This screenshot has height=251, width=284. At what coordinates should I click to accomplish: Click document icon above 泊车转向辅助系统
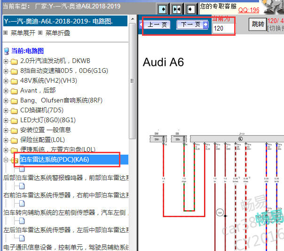coord(22,204)
